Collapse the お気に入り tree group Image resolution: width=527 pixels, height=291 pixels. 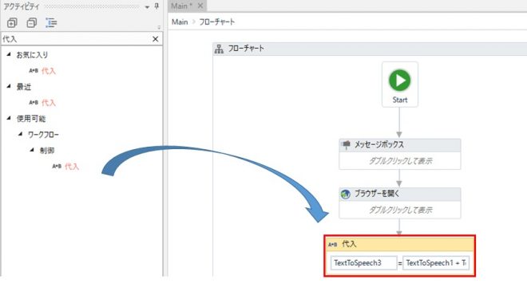(x=9, y=54)
